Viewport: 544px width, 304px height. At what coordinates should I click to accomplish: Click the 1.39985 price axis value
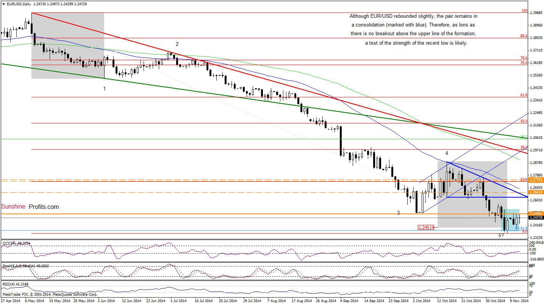(536, 13)
